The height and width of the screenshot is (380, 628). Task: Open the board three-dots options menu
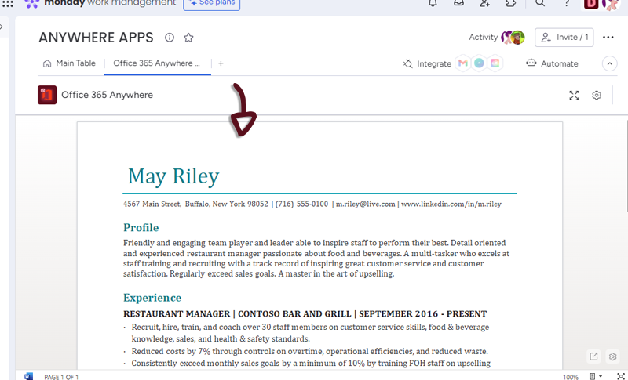click(608, 38)
